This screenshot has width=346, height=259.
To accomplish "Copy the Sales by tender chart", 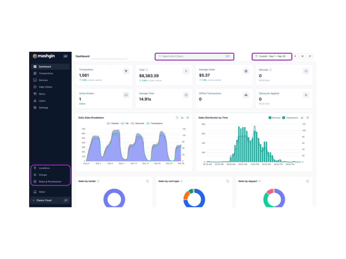I will [x=148, y=181].
